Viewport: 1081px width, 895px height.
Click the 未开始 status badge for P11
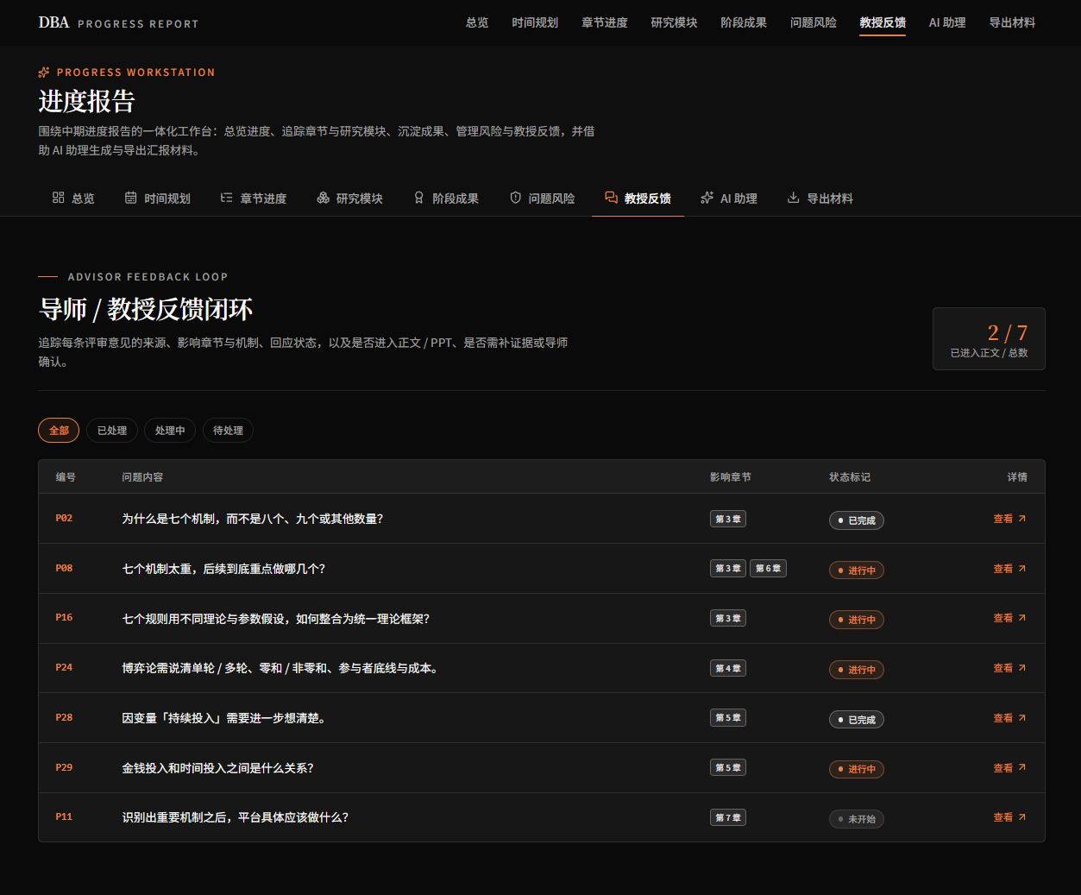(857, 819)
